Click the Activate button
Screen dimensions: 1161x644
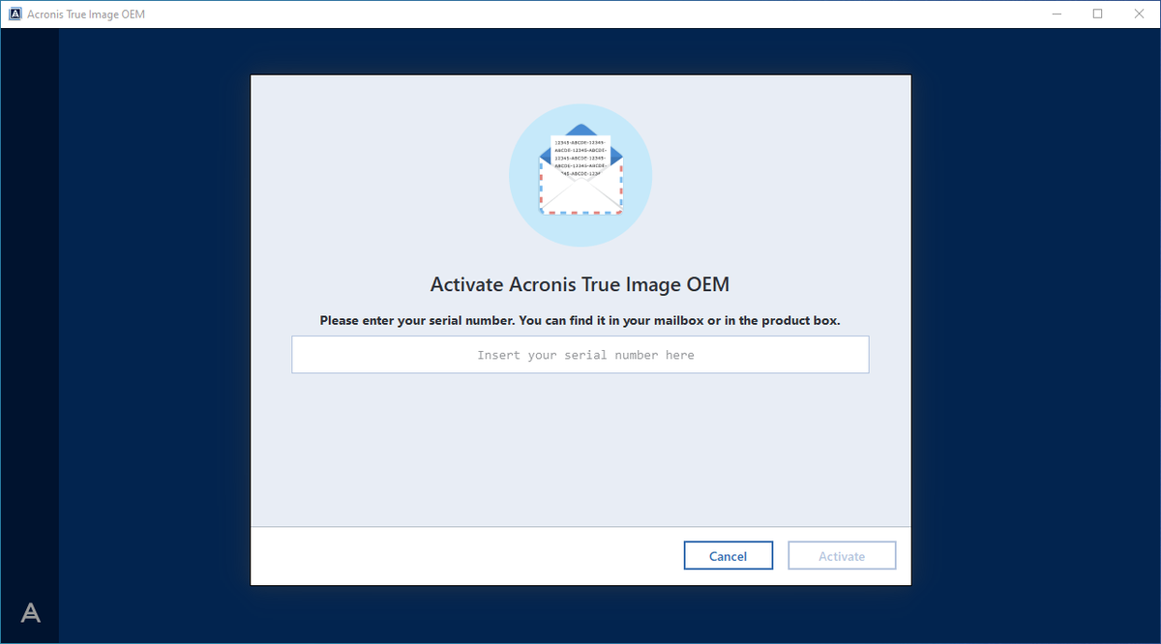842,556
